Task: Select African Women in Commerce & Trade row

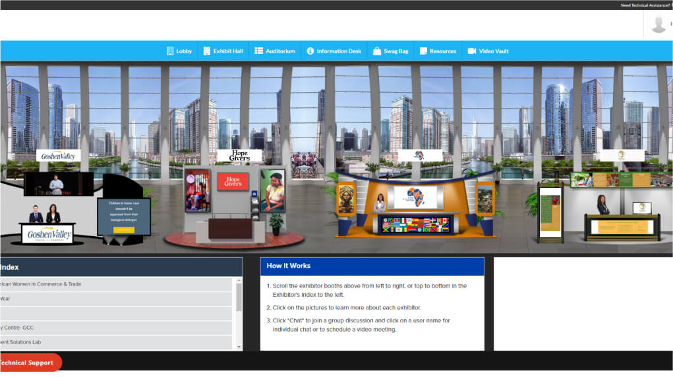Action: click(116, 284)
